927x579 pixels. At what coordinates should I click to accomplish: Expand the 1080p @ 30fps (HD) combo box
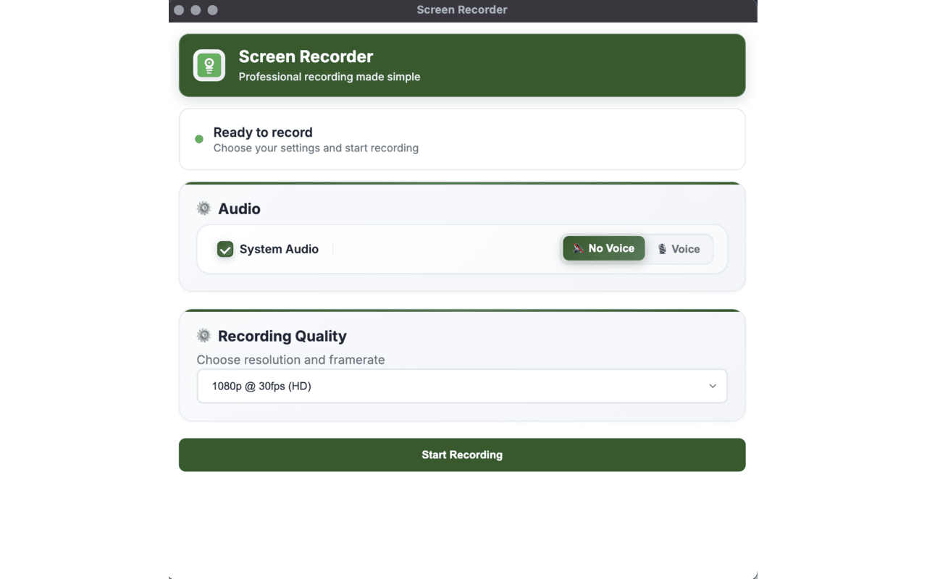coord(462,386)
